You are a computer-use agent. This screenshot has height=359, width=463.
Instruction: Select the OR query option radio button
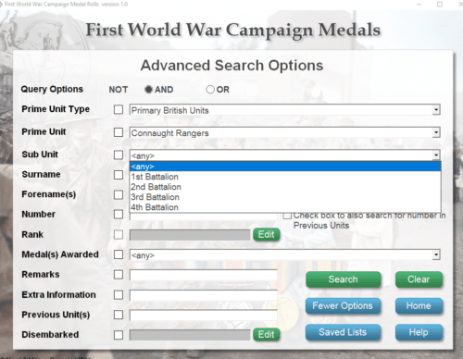point(210,90)
